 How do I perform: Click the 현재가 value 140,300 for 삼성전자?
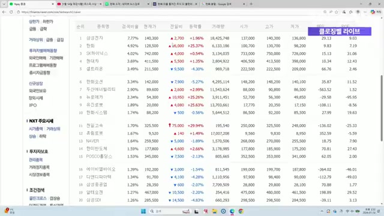click(x=151, y=38)
